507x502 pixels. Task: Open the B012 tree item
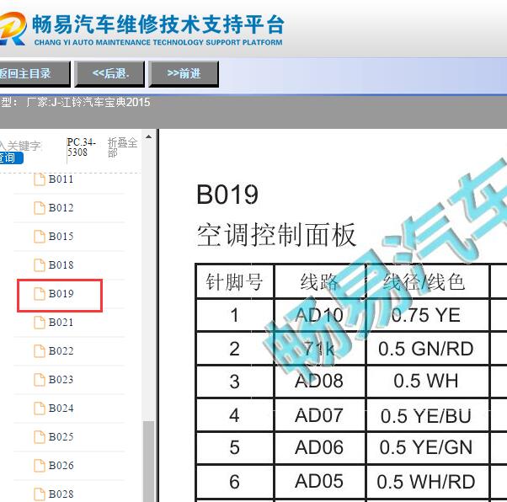[61, 208]
